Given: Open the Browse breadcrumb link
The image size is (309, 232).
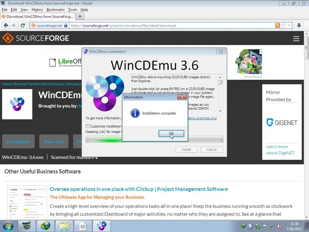Looking at the screenshot, I should pos(20,84).
